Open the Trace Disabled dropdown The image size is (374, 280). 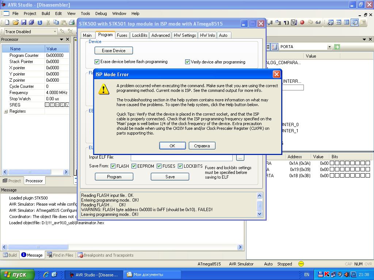[55, 32]
